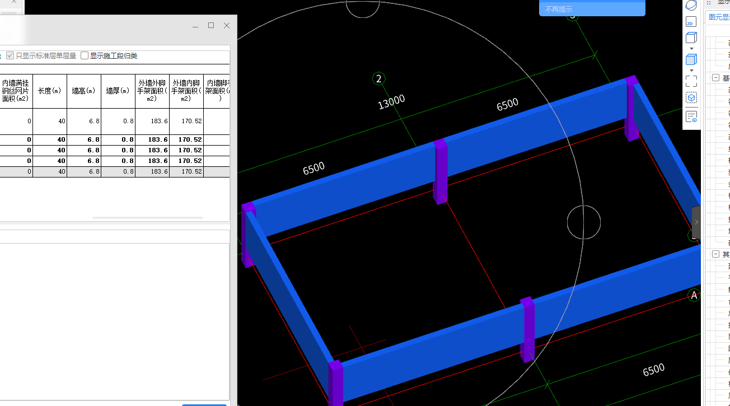Screen dimensions: 730x406
Task: Select 6.8 cell in the tall first row
Action: tap(84, 121)
